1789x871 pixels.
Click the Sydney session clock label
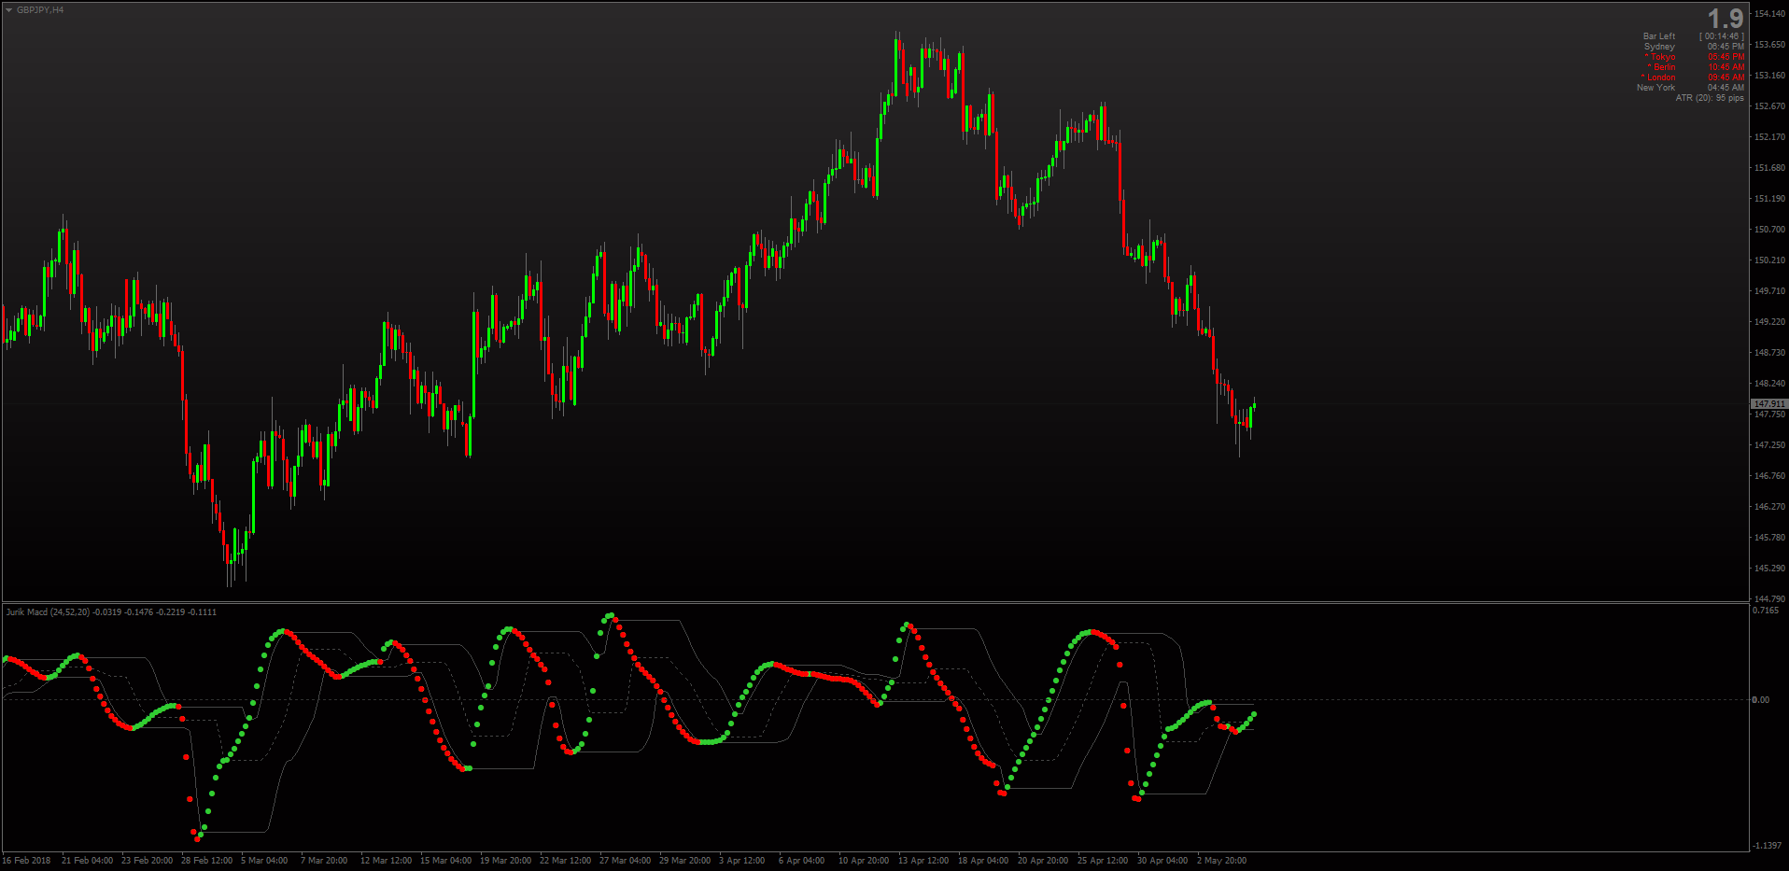coord(1659,47)
